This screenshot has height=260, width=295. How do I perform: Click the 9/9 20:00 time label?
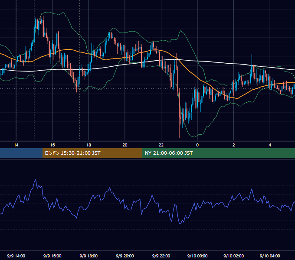[x=125, y=256]
